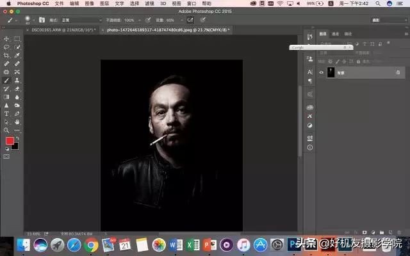Select the Lasso tool
410x256 pixels.
point(6,47)
